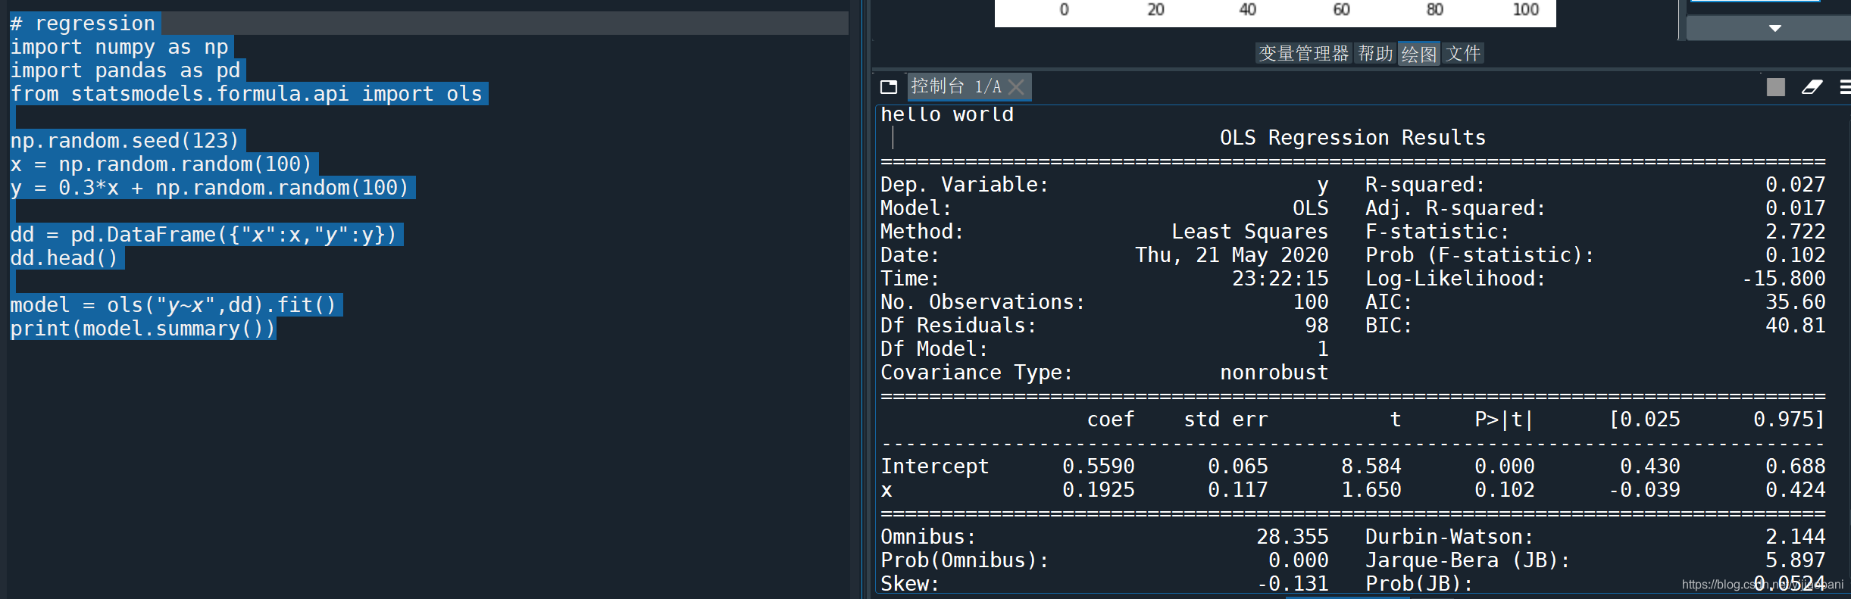Click the 'dd = pd.DataFrame' code line

(x=204, y=235)
